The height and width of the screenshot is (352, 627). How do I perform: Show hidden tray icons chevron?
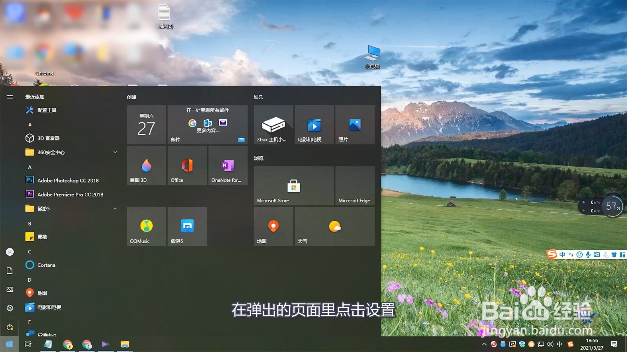click(484, 344)
